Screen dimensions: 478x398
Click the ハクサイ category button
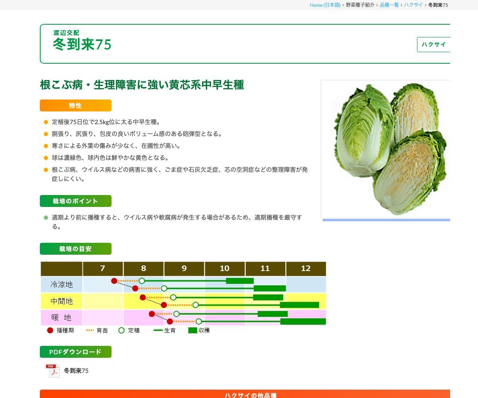point(434,45)
